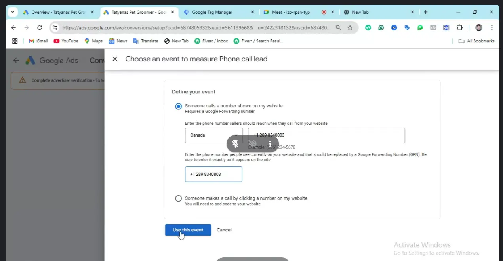Click the Meet overlay crossed-out sharing icon

point(253,143)
